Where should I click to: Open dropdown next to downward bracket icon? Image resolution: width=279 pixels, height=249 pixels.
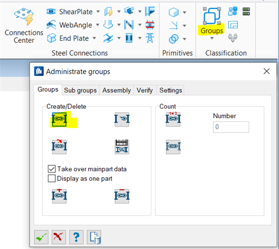pos(119,25)
